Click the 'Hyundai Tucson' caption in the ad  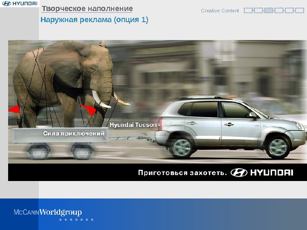(x=133, y=125)
